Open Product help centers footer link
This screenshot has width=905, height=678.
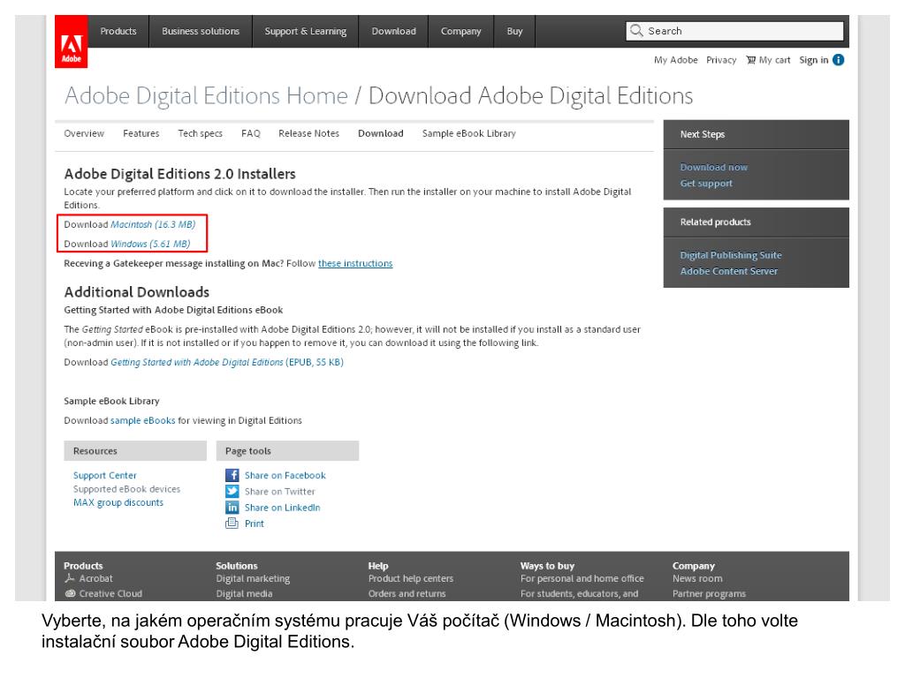411,578
